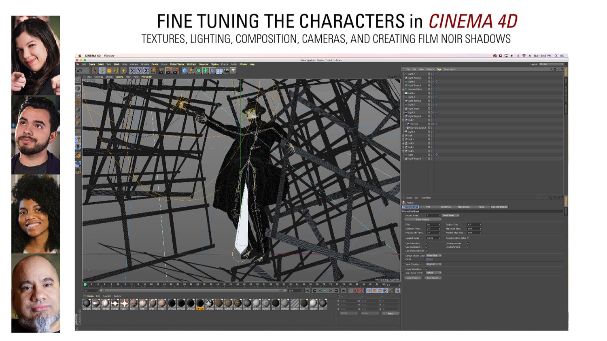Open the Default Object Color dropdown
Image resolution: width=607 pixels, height=341 pixels.
tap(434, 256)
